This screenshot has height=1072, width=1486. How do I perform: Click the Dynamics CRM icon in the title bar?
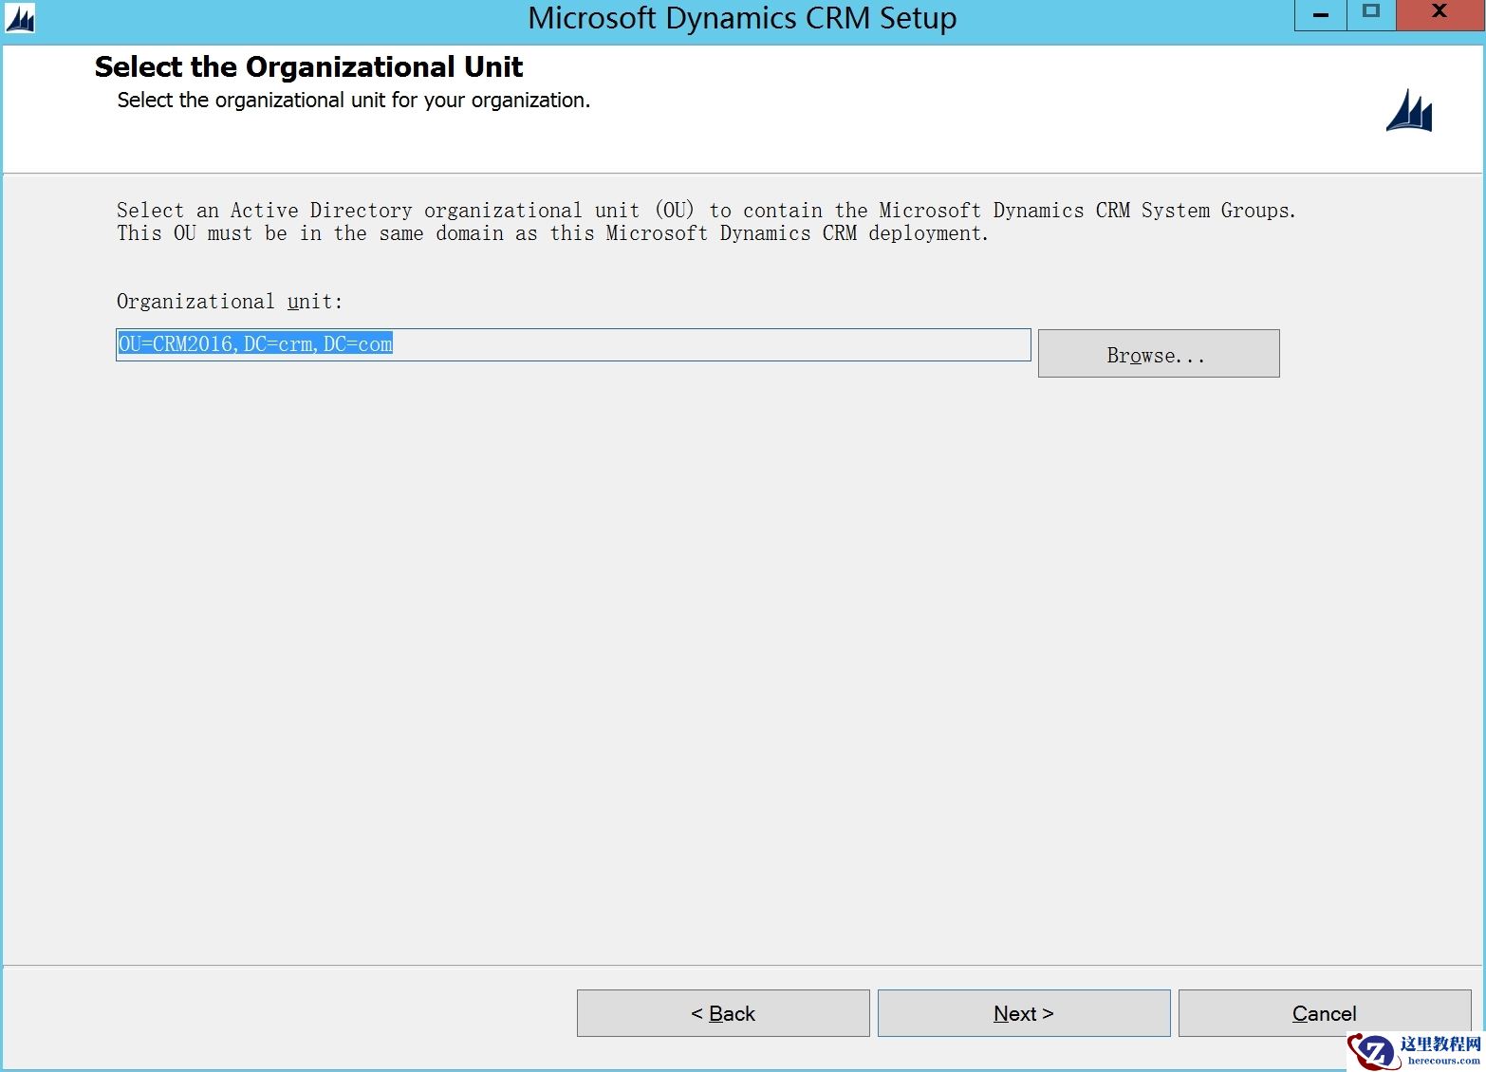tap(19, 18)
